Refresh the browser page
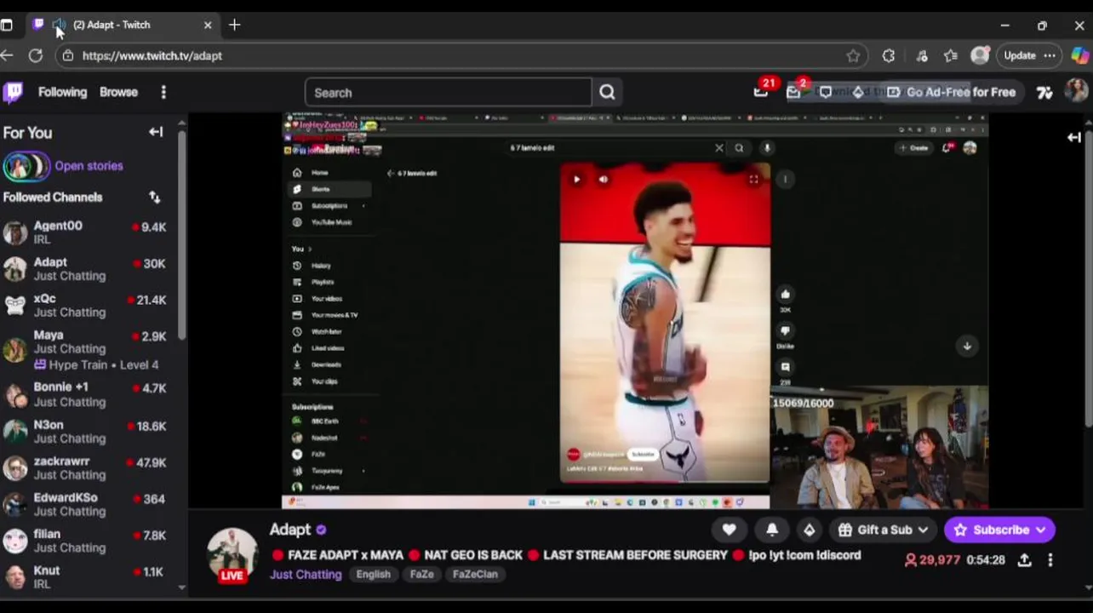This screenshot has height=613, width=1093. pyautogui.click(x=35, y=55)
